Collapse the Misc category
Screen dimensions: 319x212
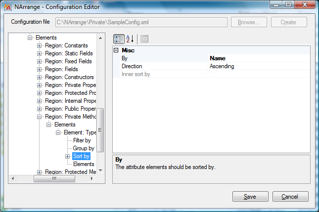(x=116, y=50)
